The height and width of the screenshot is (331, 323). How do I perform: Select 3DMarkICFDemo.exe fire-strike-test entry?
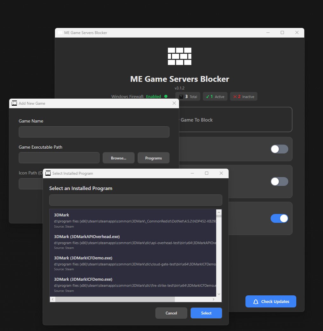point(133,285)
